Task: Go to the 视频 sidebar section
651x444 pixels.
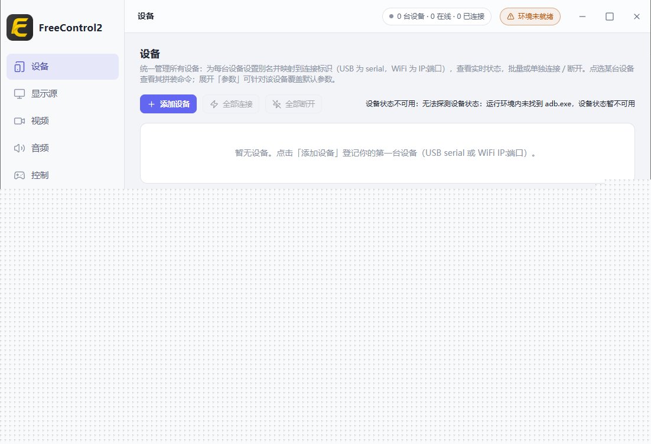Action: tap(63, 121)
